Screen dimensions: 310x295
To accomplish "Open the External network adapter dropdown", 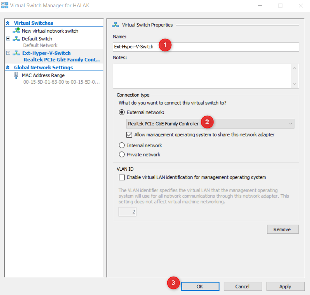I will pos(291,124).
